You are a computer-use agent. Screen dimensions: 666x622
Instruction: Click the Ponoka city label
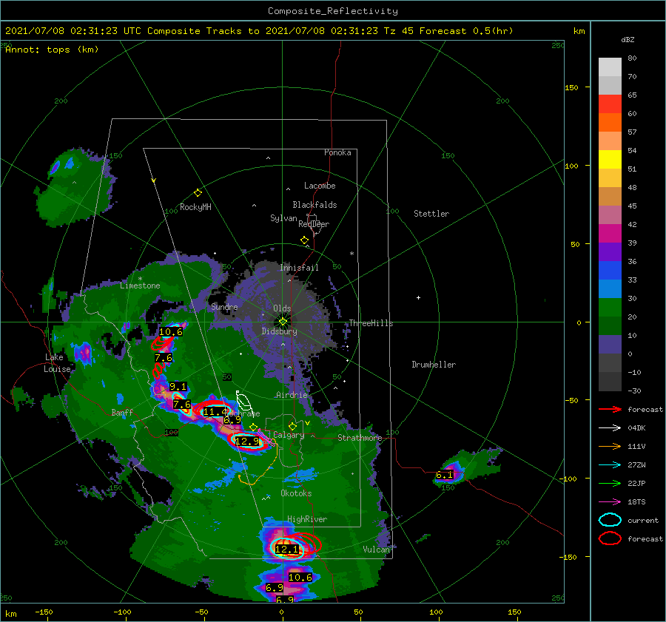point(337,152)
